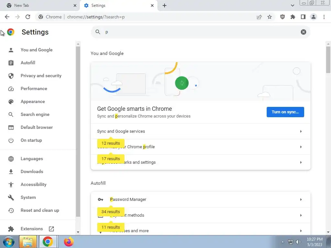
Task: Open the Windows Start button
Action: coord(9,242)
